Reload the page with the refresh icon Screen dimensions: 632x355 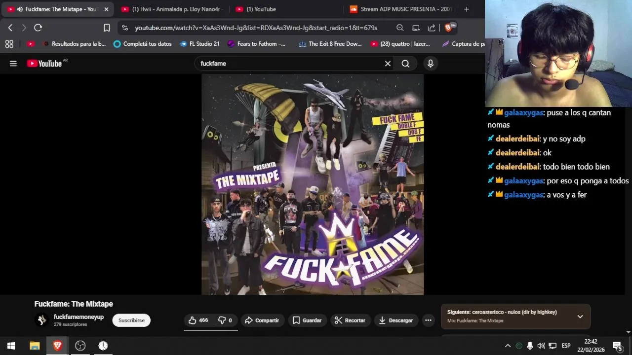[38, 28]
